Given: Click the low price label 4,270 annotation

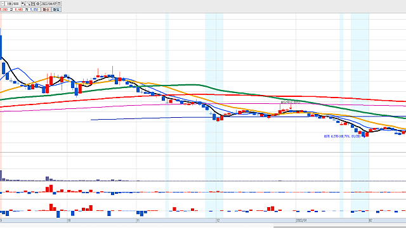Looking at the screenshot, I should (342, 136).
